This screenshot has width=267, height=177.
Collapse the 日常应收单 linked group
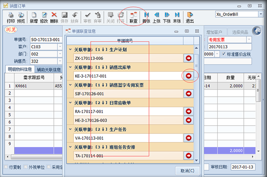point(70,102)
